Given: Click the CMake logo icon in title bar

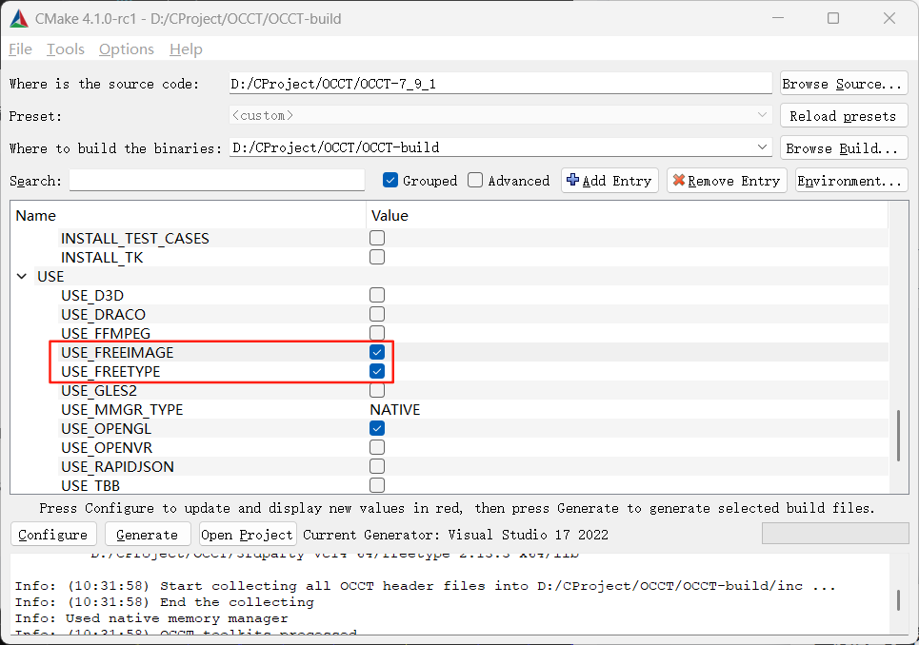Looking at the screenshot, I should pos(19,19).
